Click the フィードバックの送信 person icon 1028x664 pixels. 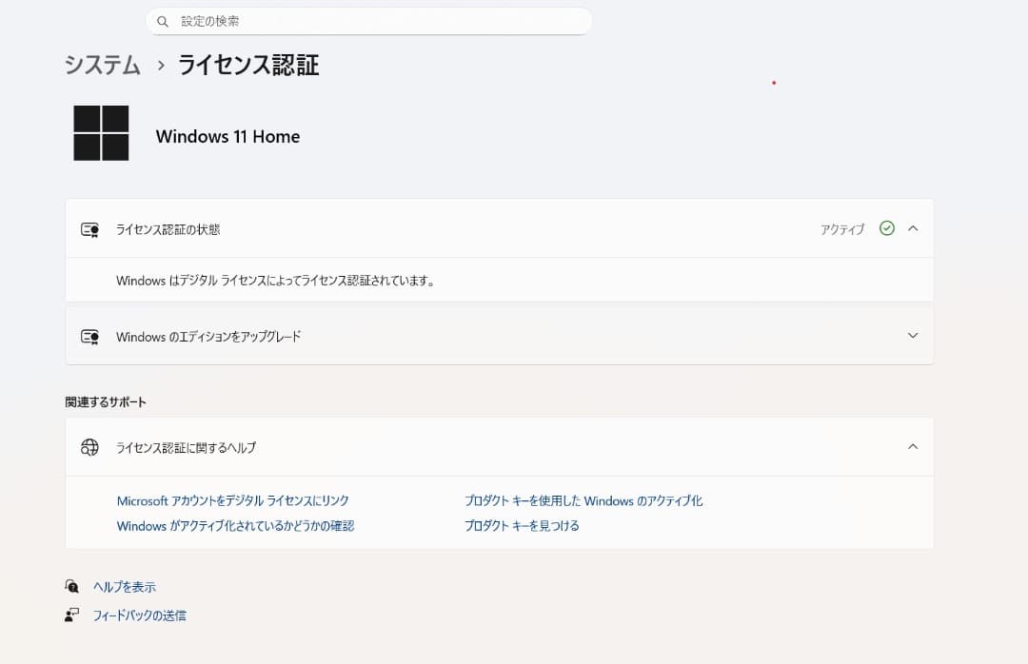pyautogui.click(x=72, y=615)
